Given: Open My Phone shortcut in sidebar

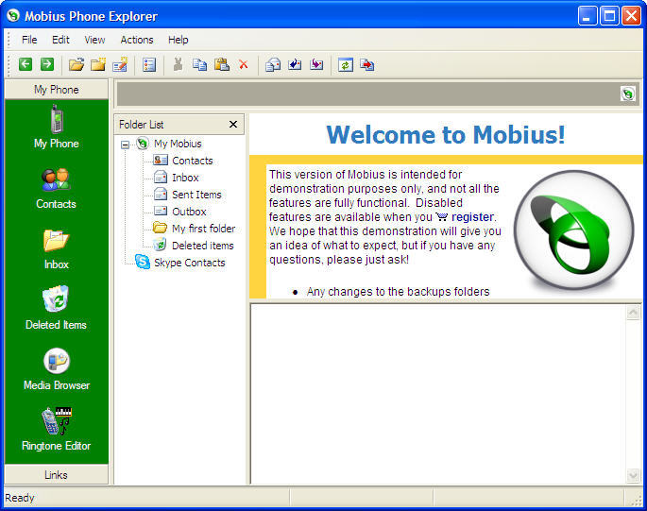Looking at the screenshot, I should pyautogui.click(x=57, y=127).
